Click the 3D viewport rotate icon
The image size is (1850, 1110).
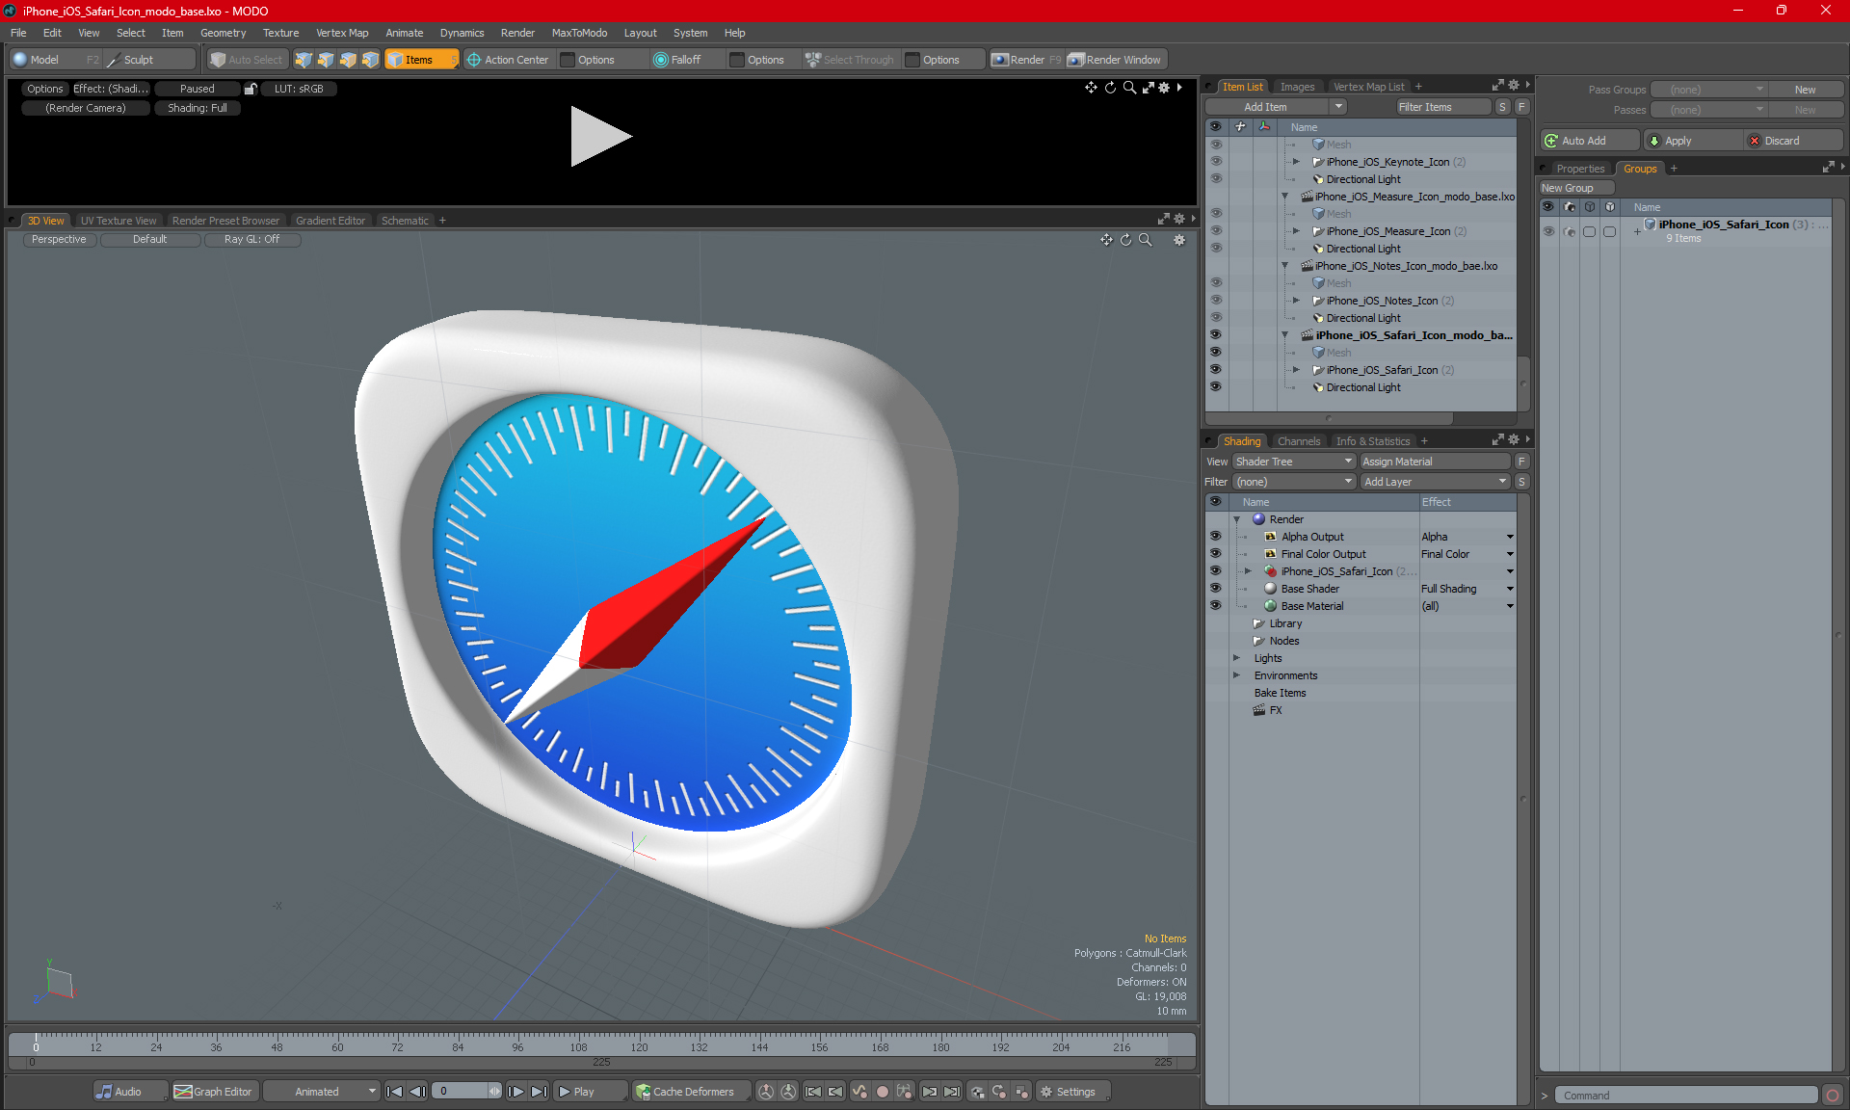pos(1125,240)
